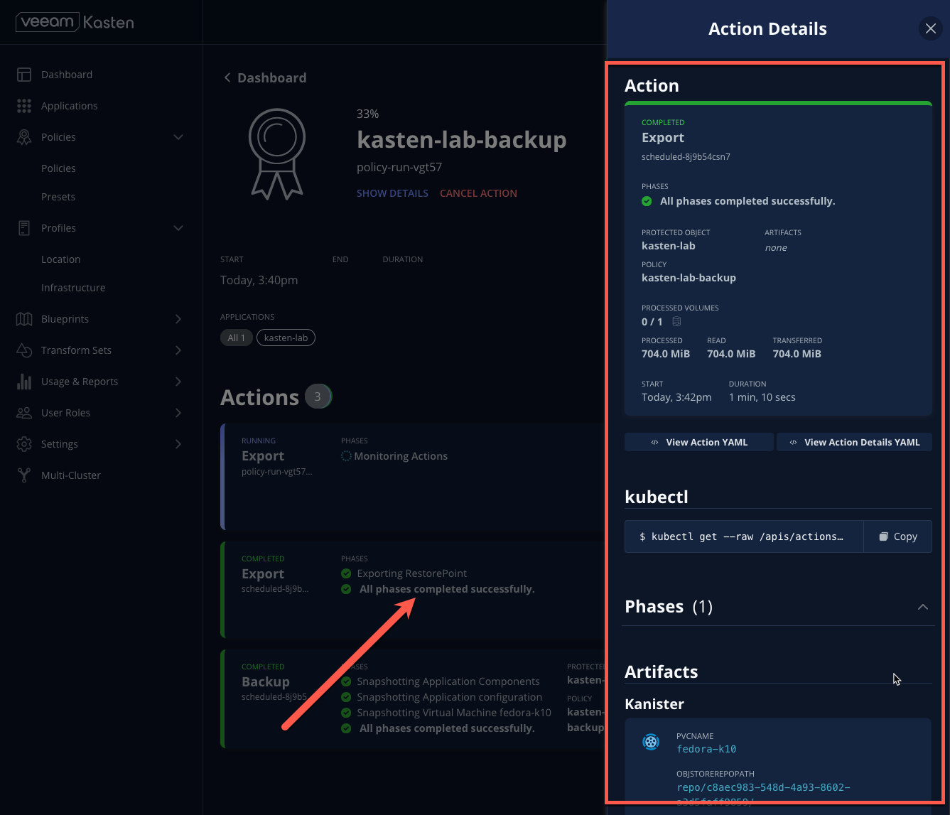Click the Kanister artifact reel icon
The width and height of the screenshot is (950, 815).
(651, 742)
